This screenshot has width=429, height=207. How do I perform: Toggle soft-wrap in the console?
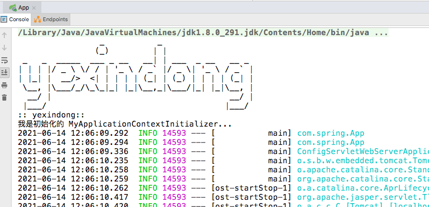[x=4, y=60]
